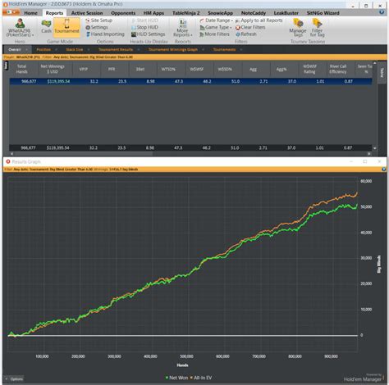Screen dimensions: 389x385
Task: Select Tournament game mode button
Action: click(66, 27)
